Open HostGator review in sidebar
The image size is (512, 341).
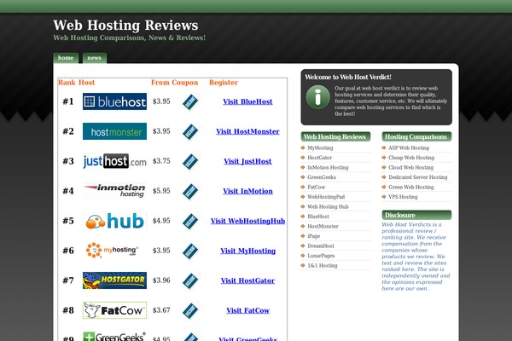pos(320,158)
